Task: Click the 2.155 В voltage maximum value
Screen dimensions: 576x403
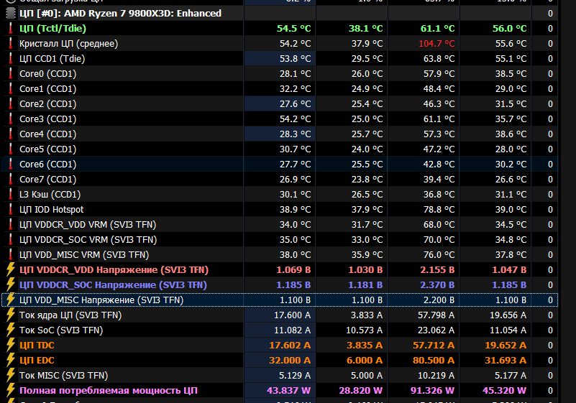Action: pos(437,270)
